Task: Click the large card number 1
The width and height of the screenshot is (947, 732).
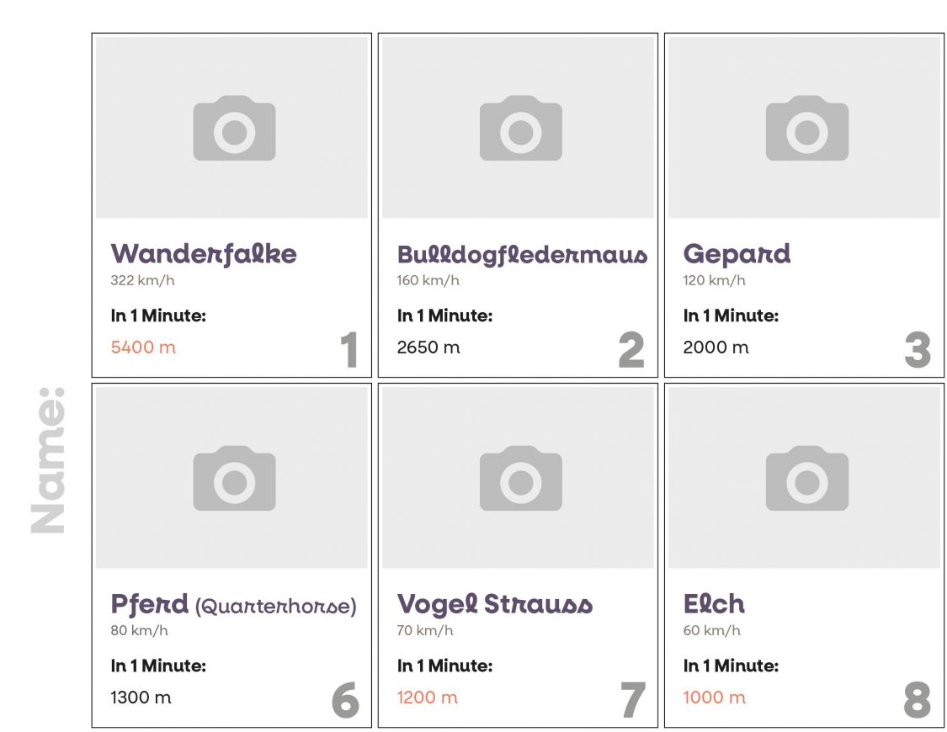Action: click(x=348, y=352)
